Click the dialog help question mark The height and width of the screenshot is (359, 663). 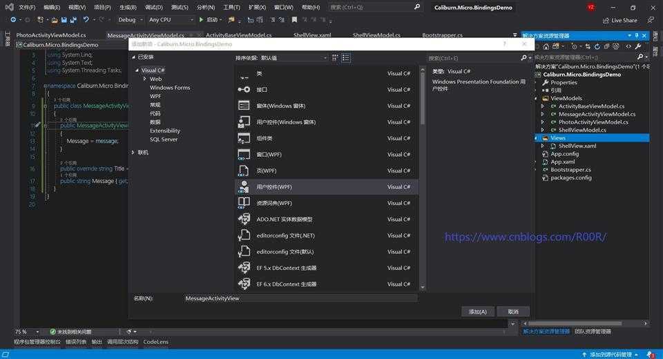(504, 44)
